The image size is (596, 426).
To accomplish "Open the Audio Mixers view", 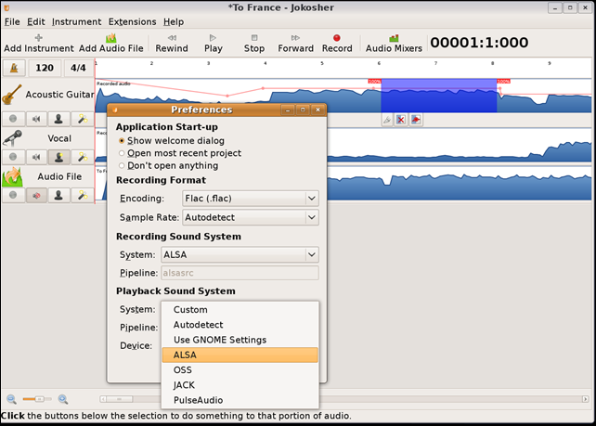I will tap(394, 37).
